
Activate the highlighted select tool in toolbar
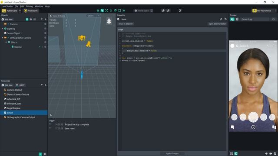click(x=102, y=10)
